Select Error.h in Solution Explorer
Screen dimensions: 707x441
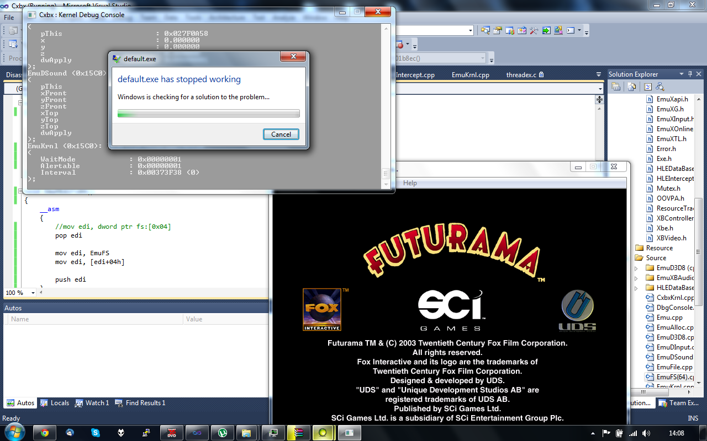click(661, 149)
